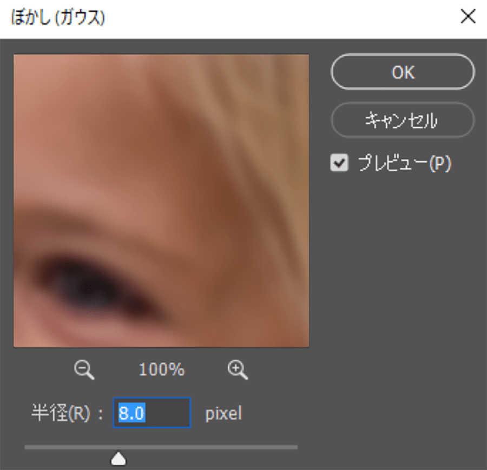The height and width of the screenshot is (470, 487).
Task: Confirm the blur with the OK button
Action: click(403, 72)
